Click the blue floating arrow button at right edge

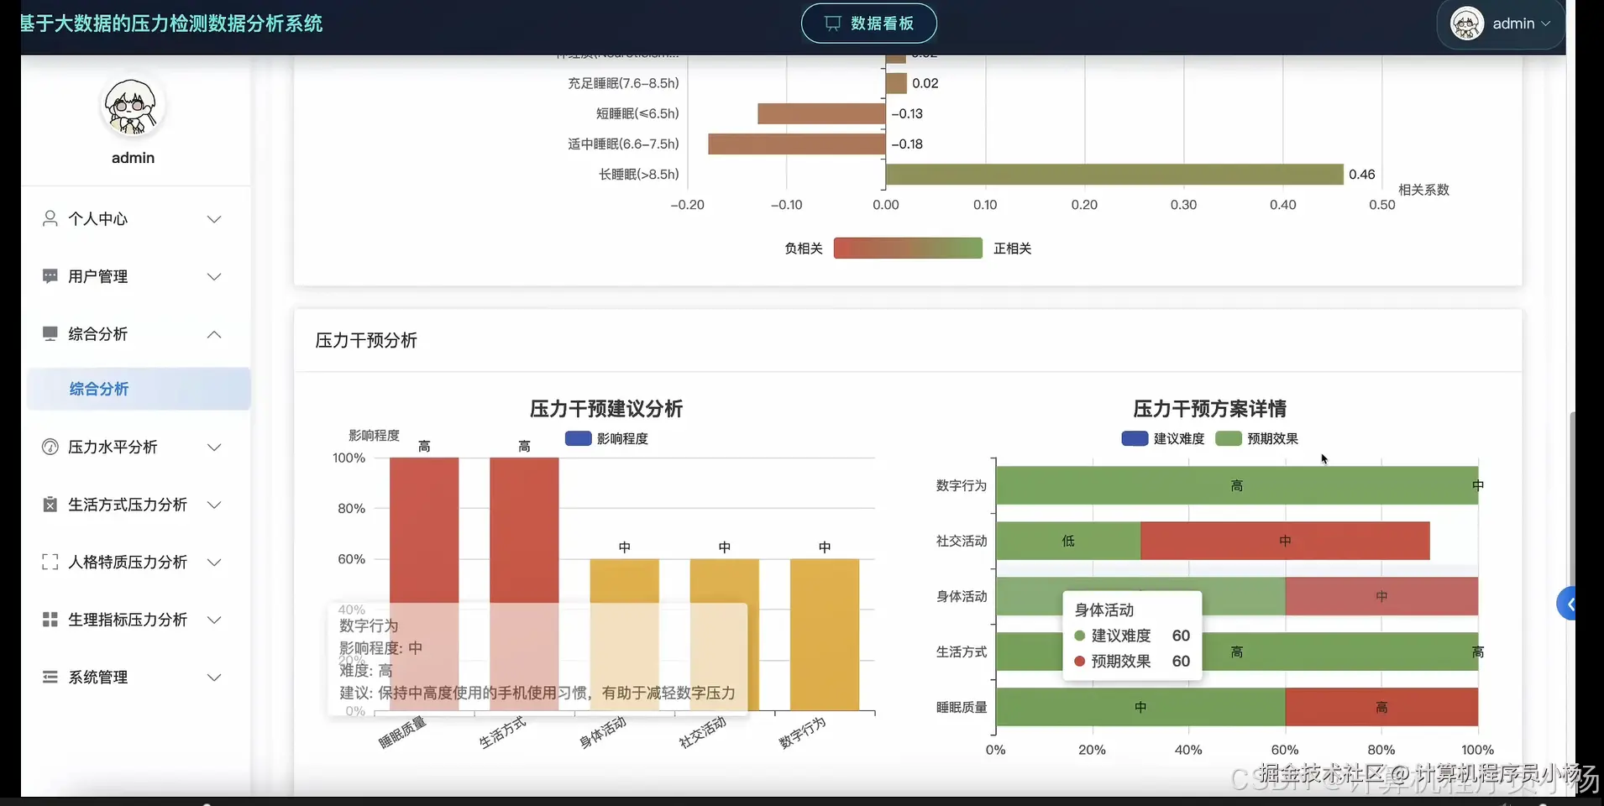click(1567, 604)
